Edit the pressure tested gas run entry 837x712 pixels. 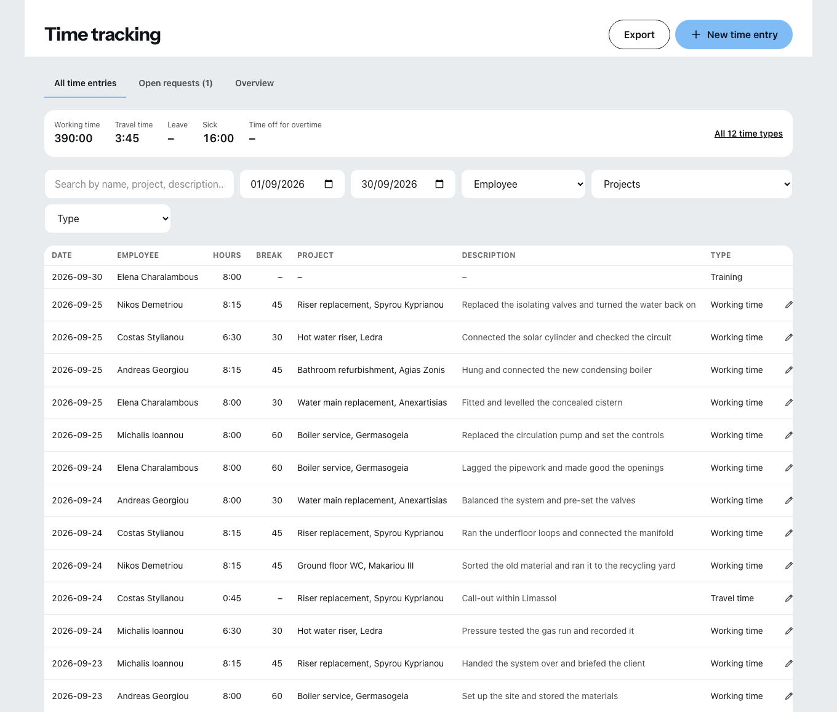[788, 631]
